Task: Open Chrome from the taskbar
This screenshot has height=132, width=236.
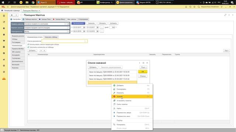Action: (33, 3)
